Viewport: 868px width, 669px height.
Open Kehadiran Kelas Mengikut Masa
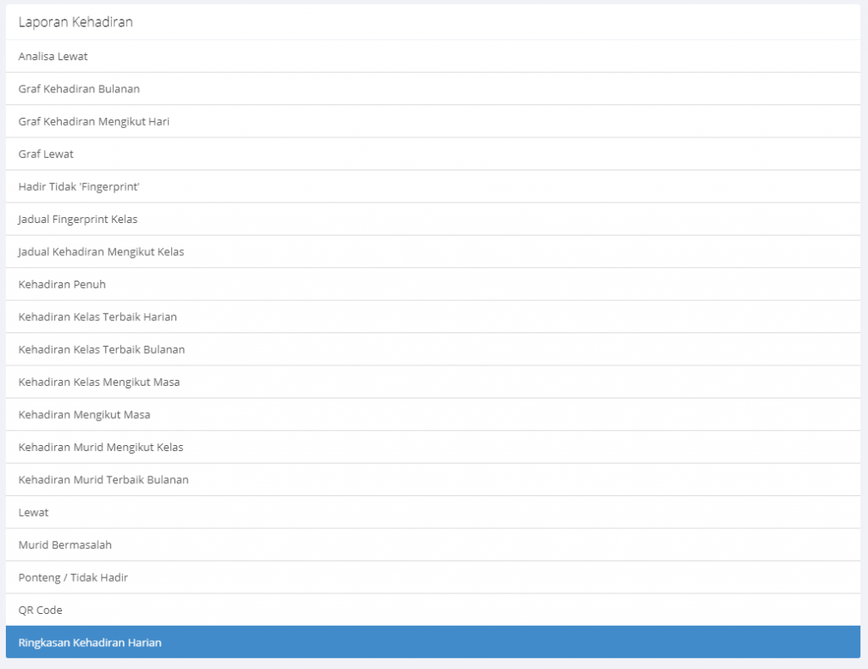tap(433, 382)
